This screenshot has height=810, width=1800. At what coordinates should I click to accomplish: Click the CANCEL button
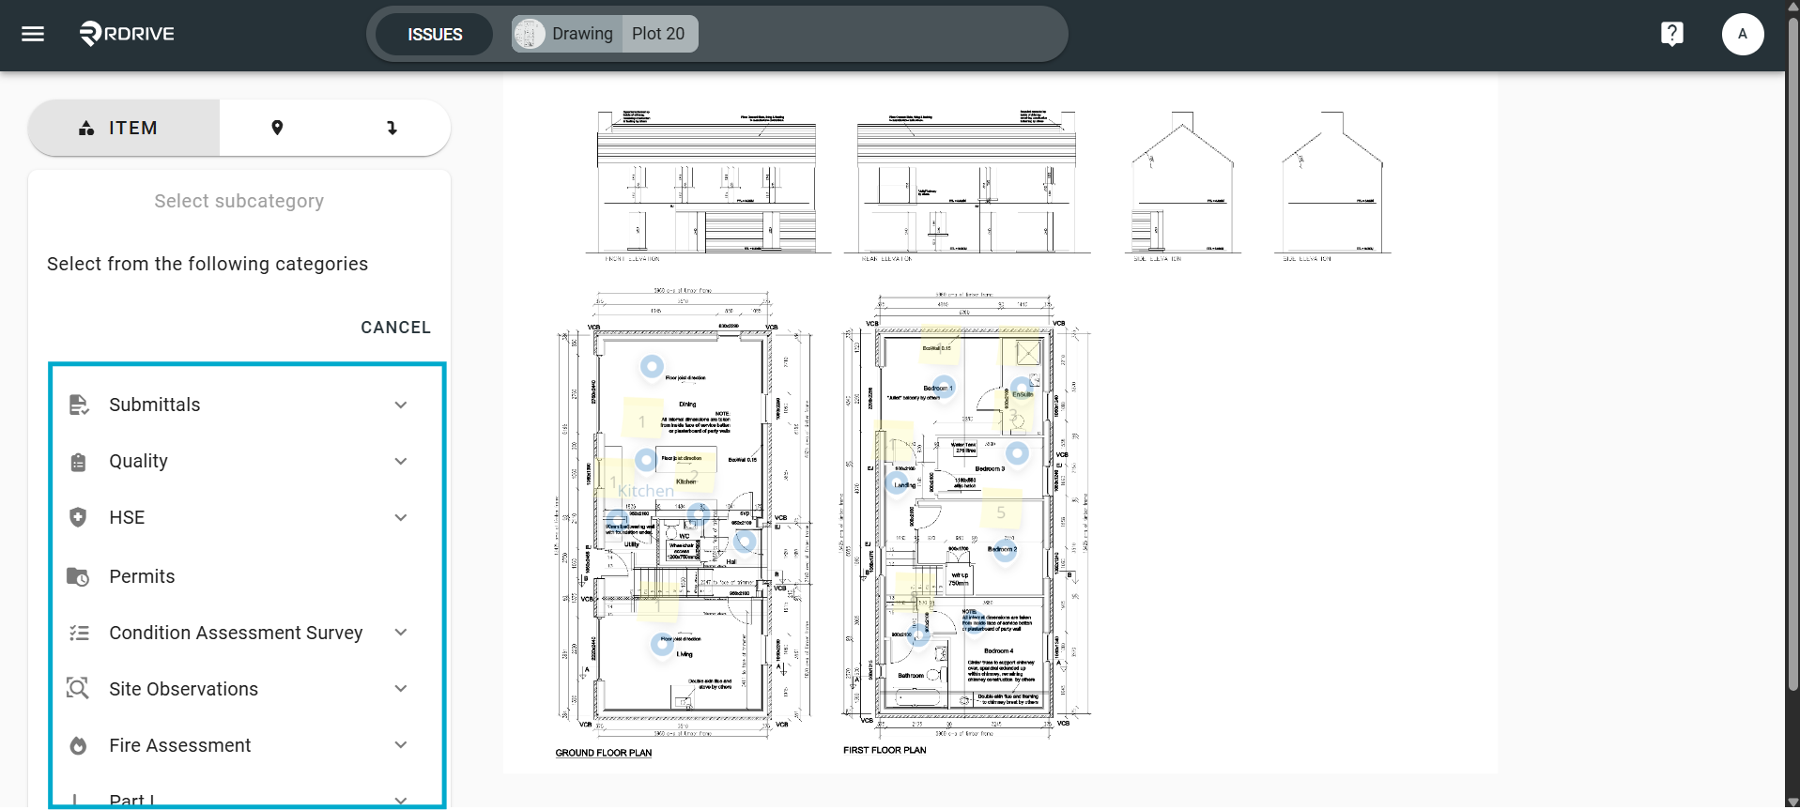(x=395, y=328)
